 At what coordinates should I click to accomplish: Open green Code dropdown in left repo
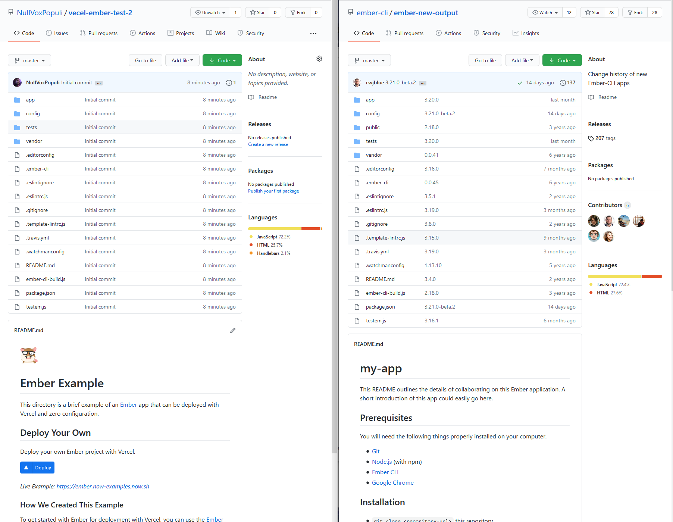(x=222, y=60)
